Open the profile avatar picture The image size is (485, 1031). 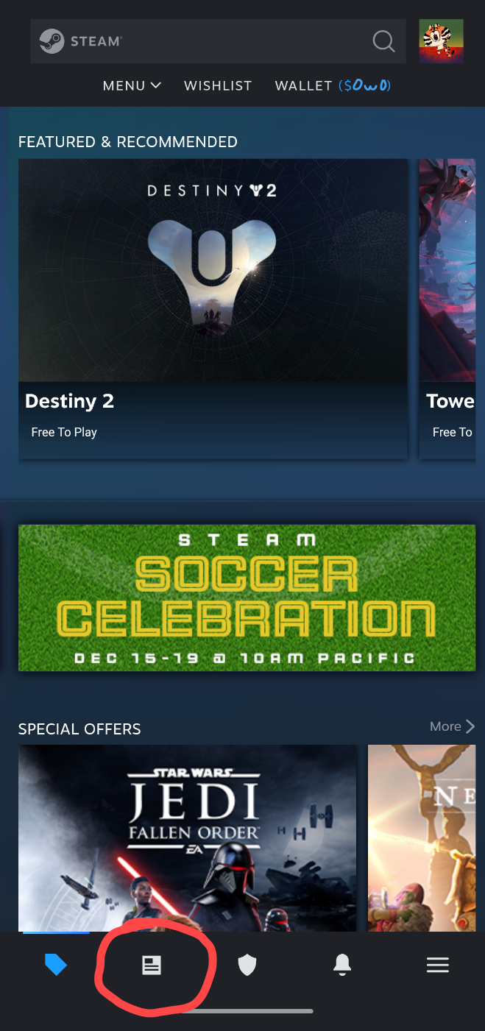point(441,41)
